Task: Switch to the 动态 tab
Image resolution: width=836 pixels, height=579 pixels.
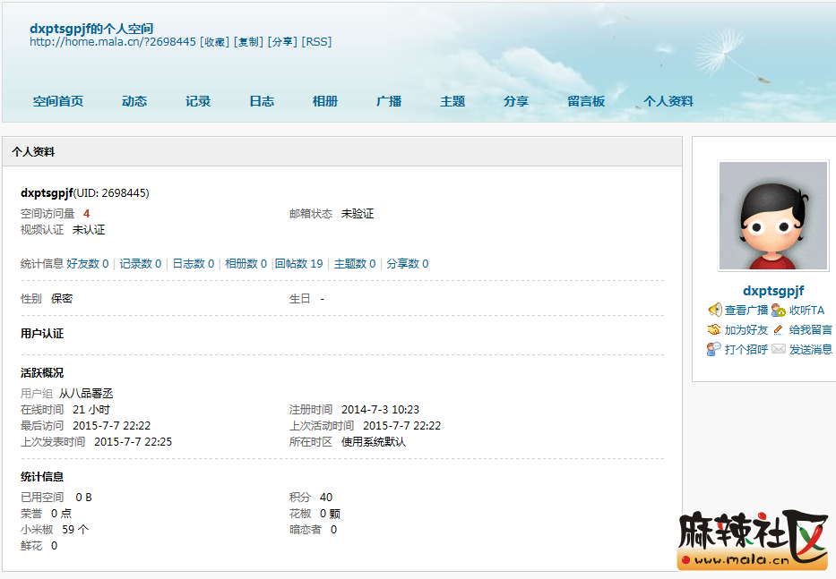Action: (x=134, y=101)
